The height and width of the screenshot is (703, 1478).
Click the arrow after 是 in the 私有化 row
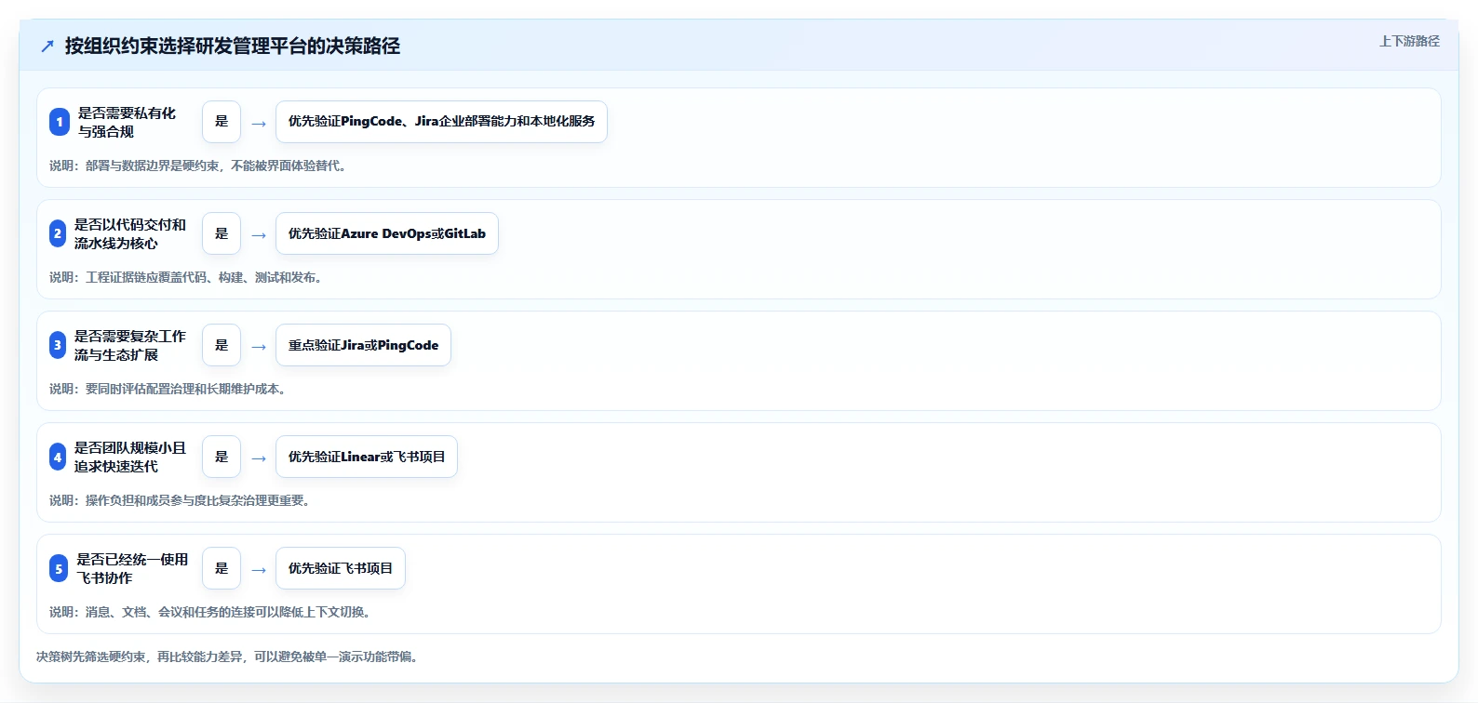259,123
